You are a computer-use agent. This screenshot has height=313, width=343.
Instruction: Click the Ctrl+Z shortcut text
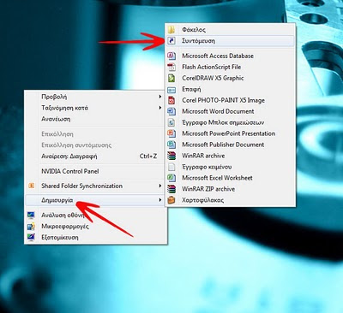[x=148, y=156]
